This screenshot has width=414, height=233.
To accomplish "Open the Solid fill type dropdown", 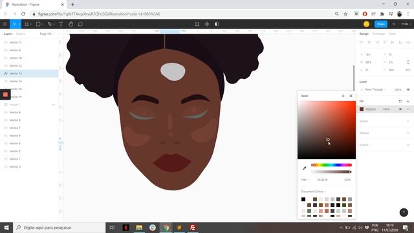I will click(x=306, y=96).
